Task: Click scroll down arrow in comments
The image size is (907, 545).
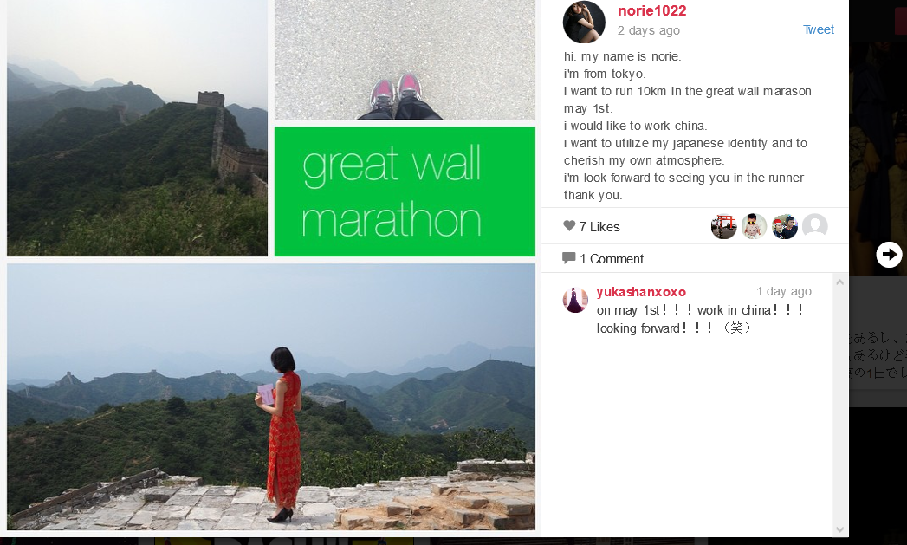Action: pos(840,530)
